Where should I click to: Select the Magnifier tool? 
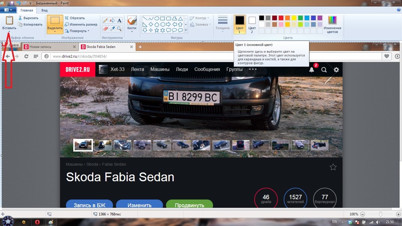(119, 29)
